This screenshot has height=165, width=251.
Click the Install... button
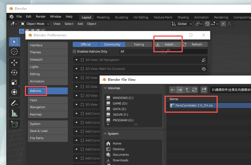pyautogui.click(x=167, y=44)
